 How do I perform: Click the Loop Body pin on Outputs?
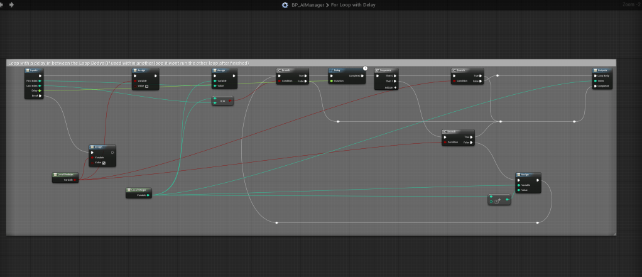(x=595, y=76)
